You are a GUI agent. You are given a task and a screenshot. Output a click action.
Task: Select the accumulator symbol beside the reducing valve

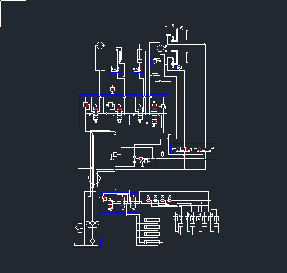click(x=163, y=154)
